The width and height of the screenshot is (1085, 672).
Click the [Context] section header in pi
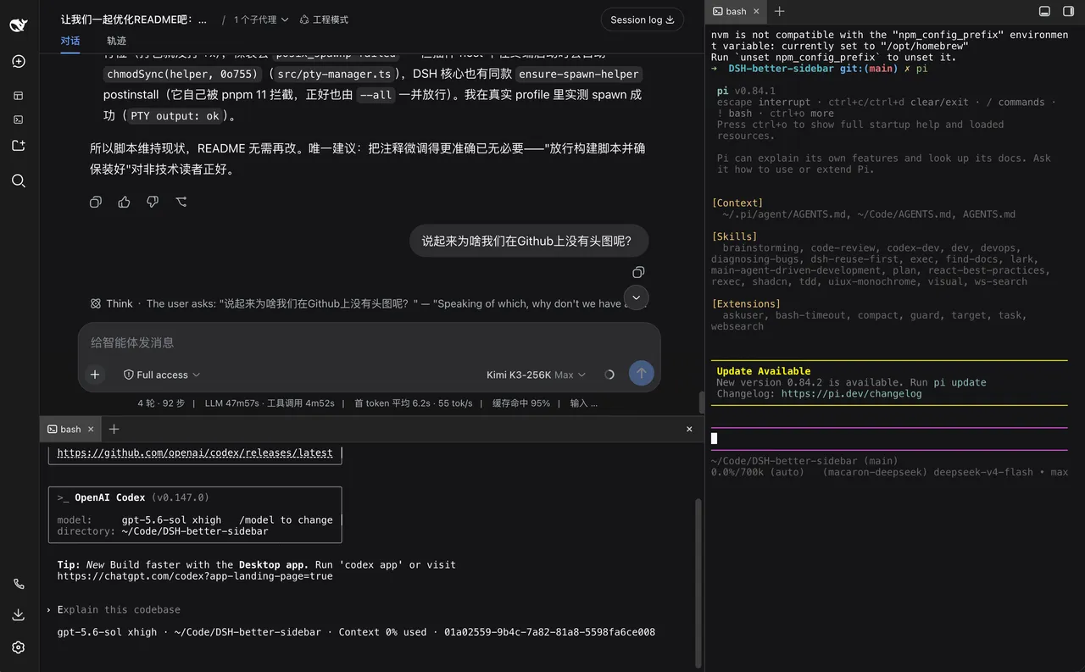[x=737, y=203]
